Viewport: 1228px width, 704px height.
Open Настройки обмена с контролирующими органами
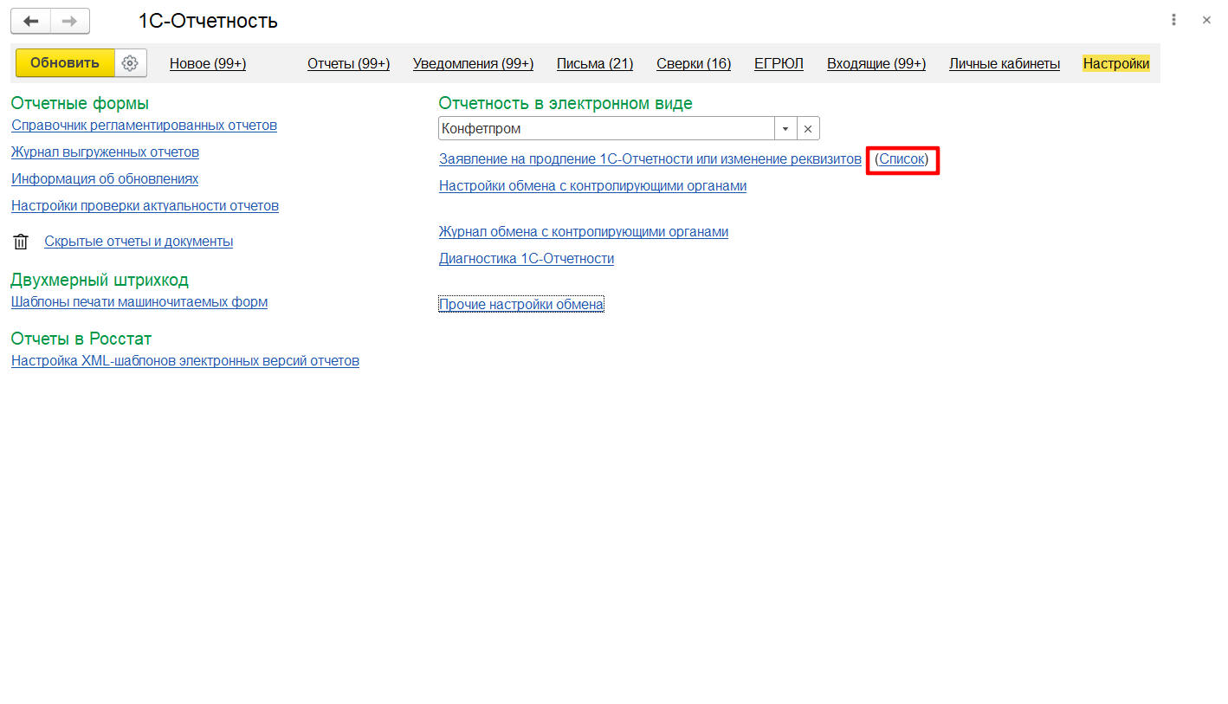click(592, 186)
